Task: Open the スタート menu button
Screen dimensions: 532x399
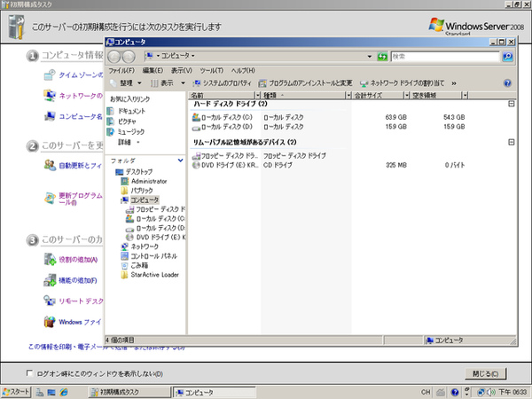Action: coord(16,392)
